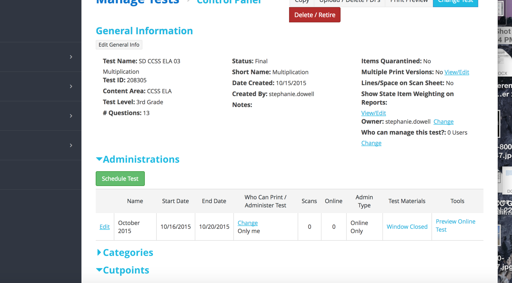The height and width of the screenshot is (283, 512).
Task: Expand the Categories section triangle
Action: pos(99,253)
